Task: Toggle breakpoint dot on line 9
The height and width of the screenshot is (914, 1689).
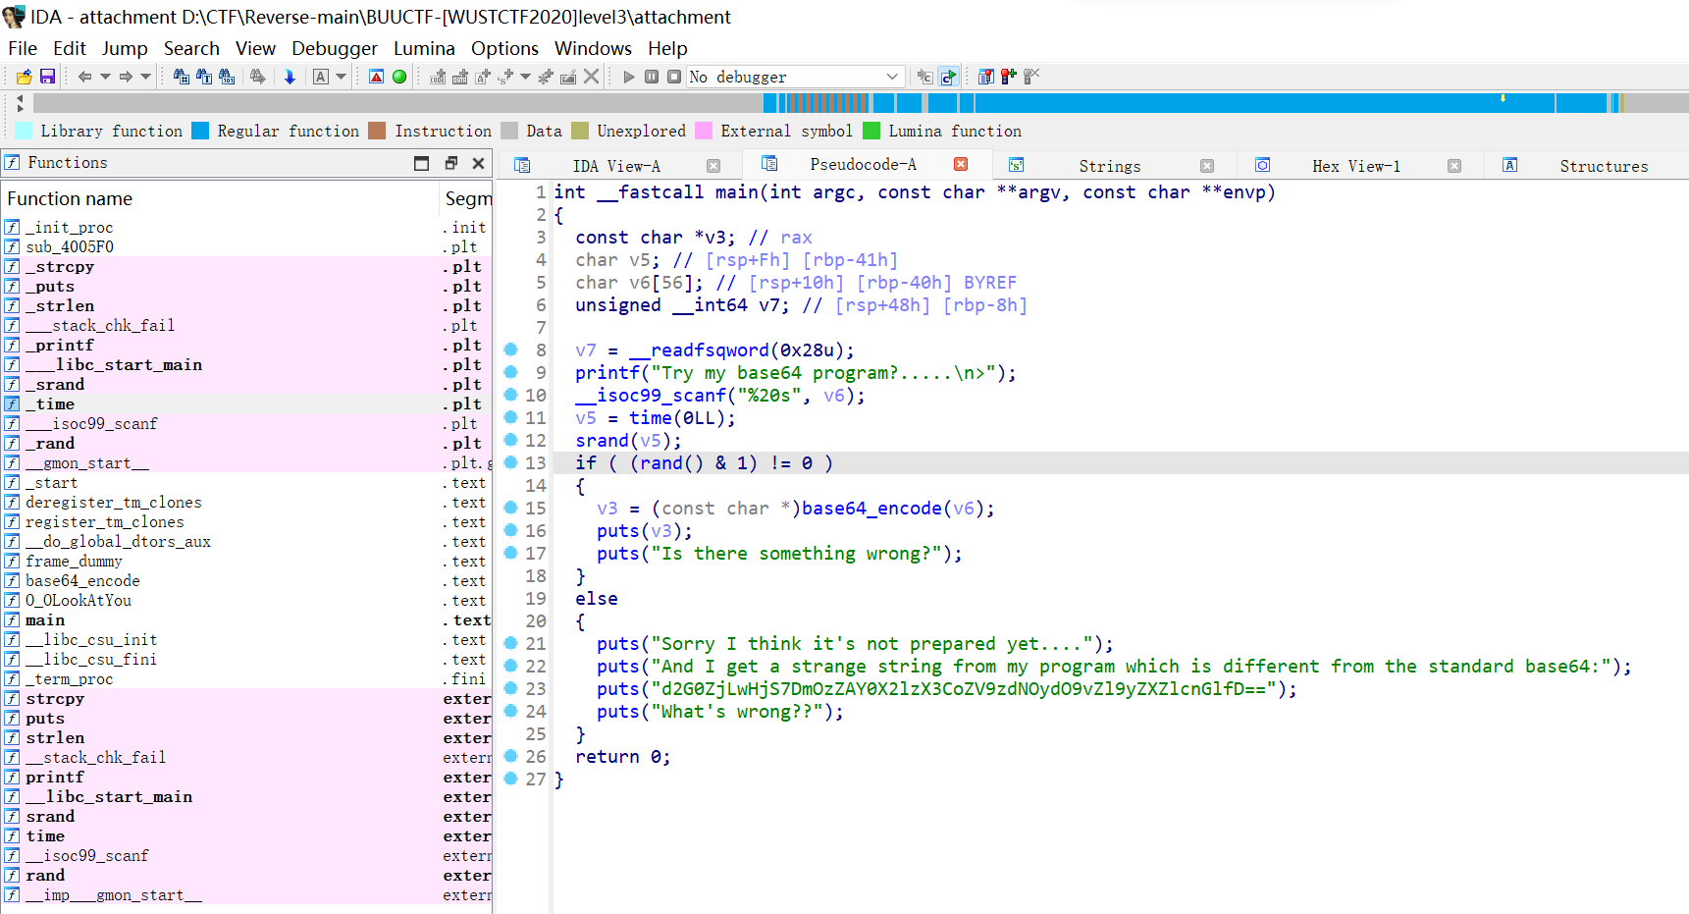Action: (x=510, y=372)
